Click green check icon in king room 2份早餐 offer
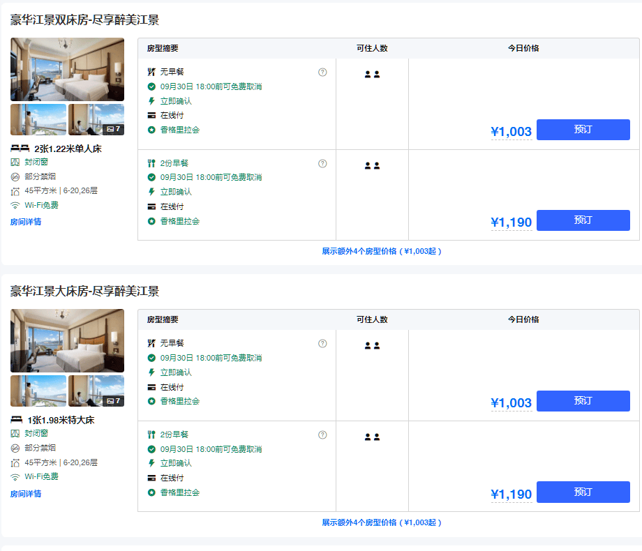 coord(151,449)
